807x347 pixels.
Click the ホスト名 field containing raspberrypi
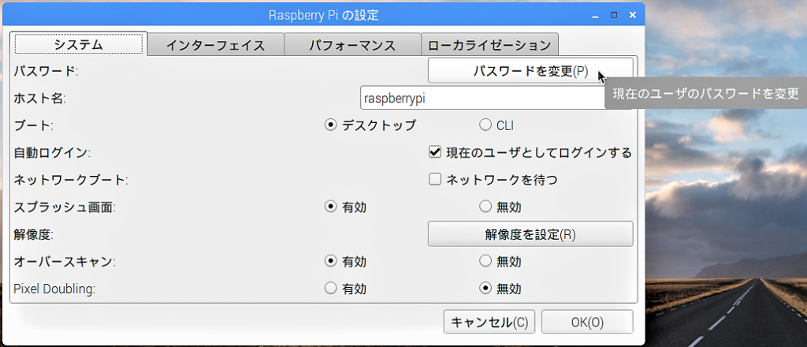point(482,98)
